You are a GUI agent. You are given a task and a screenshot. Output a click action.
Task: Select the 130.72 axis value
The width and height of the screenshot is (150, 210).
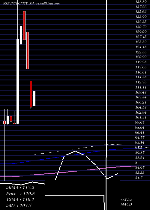(x=141, y=27)
